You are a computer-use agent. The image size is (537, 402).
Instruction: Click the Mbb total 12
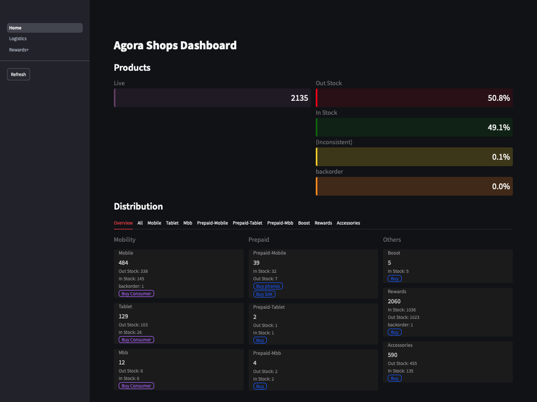(x=122, y=363)
